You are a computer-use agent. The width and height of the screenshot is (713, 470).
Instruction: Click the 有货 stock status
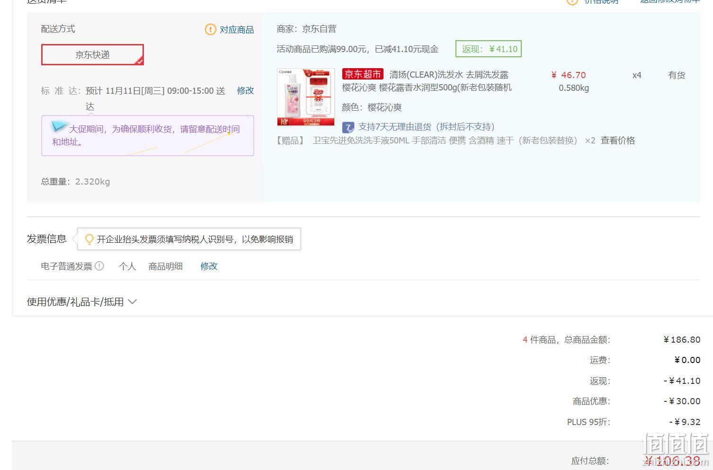pyautogui.click(x=677, y=75)
